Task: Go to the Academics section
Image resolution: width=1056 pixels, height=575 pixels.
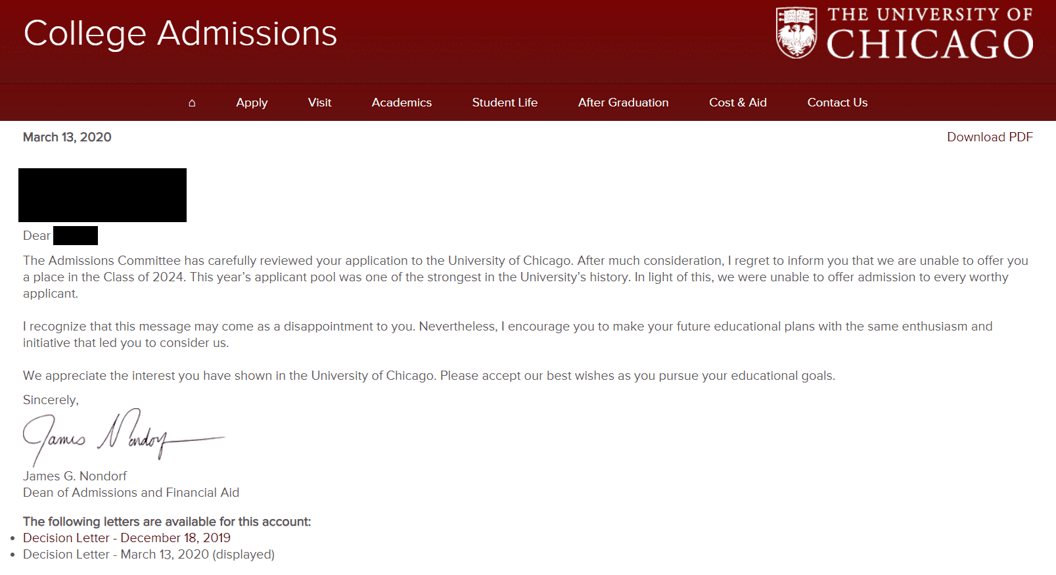Action: click(402, 103)
